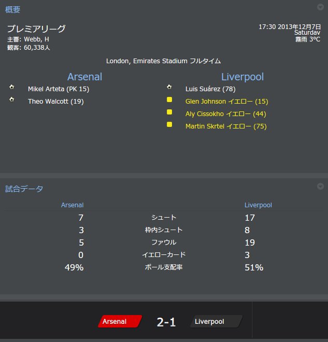Screen dimensions: 328x342
Task: Click yellow card icon beside Martin Skrtel
Action: coord(169,124)
